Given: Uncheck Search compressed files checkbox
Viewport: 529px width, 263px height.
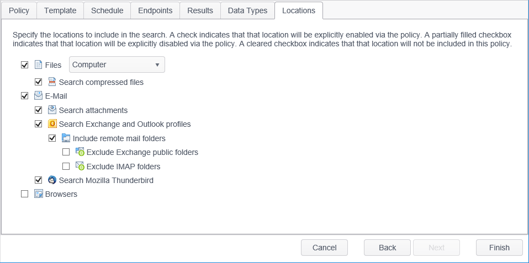Looking at the screenshot, I should coord(39,82).
